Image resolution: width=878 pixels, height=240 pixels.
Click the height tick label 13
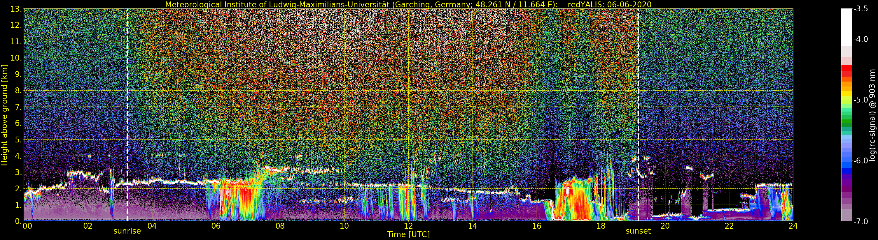16,9
